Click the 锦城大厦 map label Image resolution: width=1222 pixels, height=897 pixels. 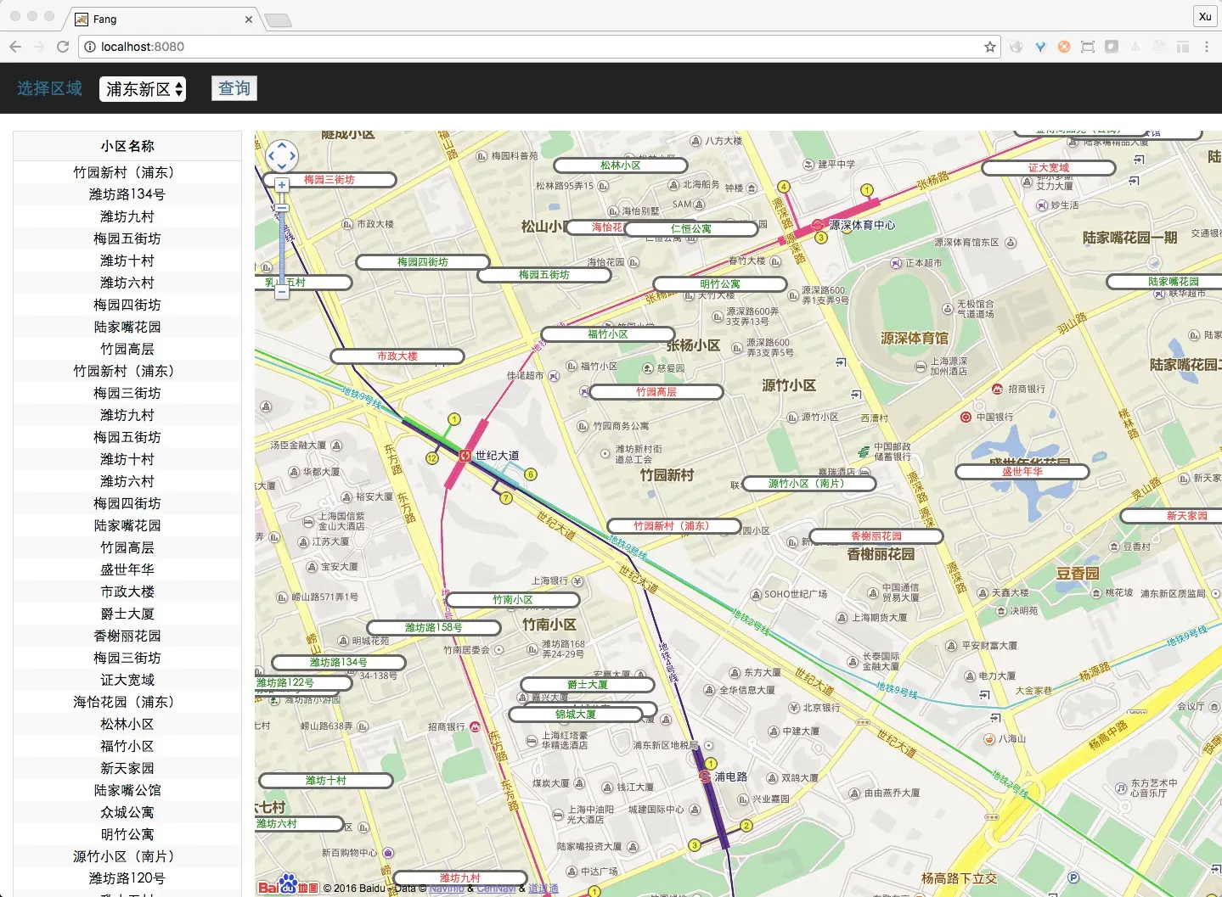pos(576,715)
